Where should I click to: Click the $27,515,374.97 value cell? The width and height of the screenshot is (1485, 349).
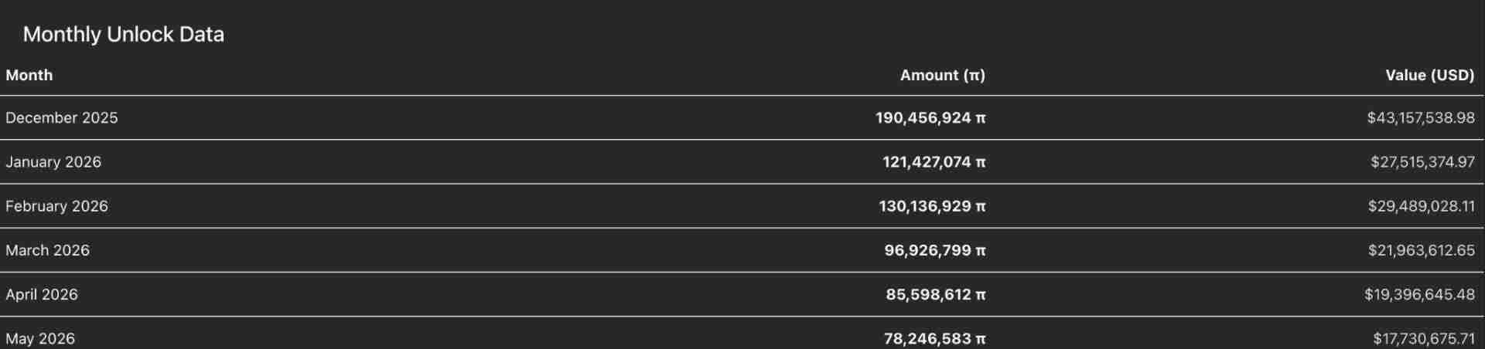point(1422,162)
